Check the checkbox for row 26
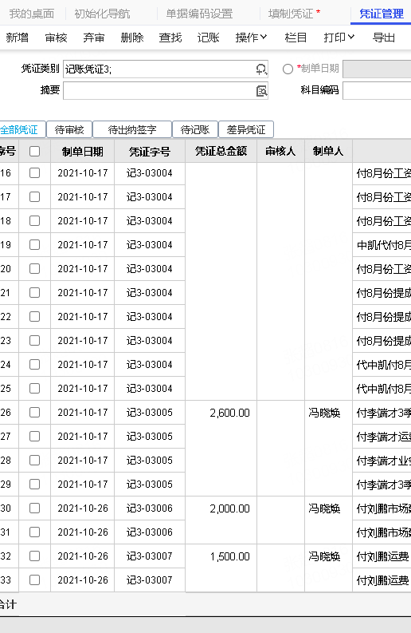The height and width of the screenshot is (633, 411). (x=35, y=412)
